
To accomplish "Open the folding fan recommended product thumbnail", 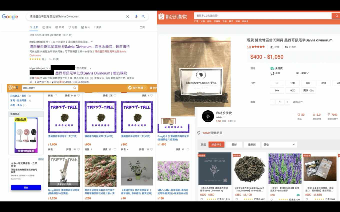I will pos(26,135).
